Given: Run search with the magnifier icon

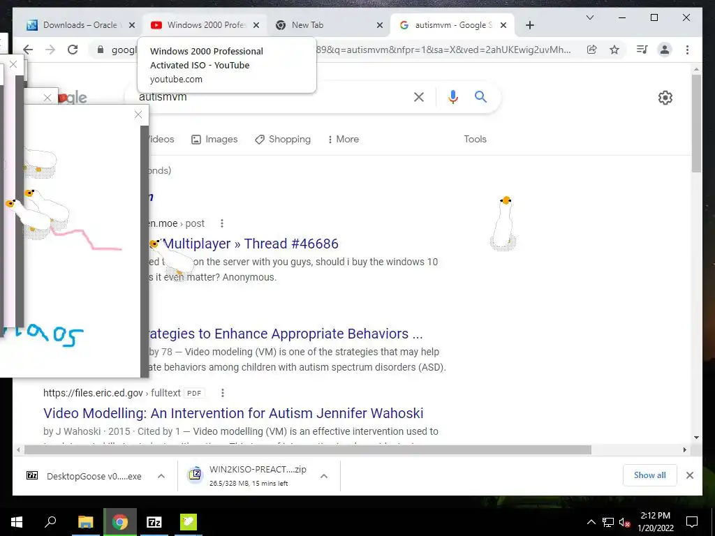Looking at the screenshot, I should [480, 96].
